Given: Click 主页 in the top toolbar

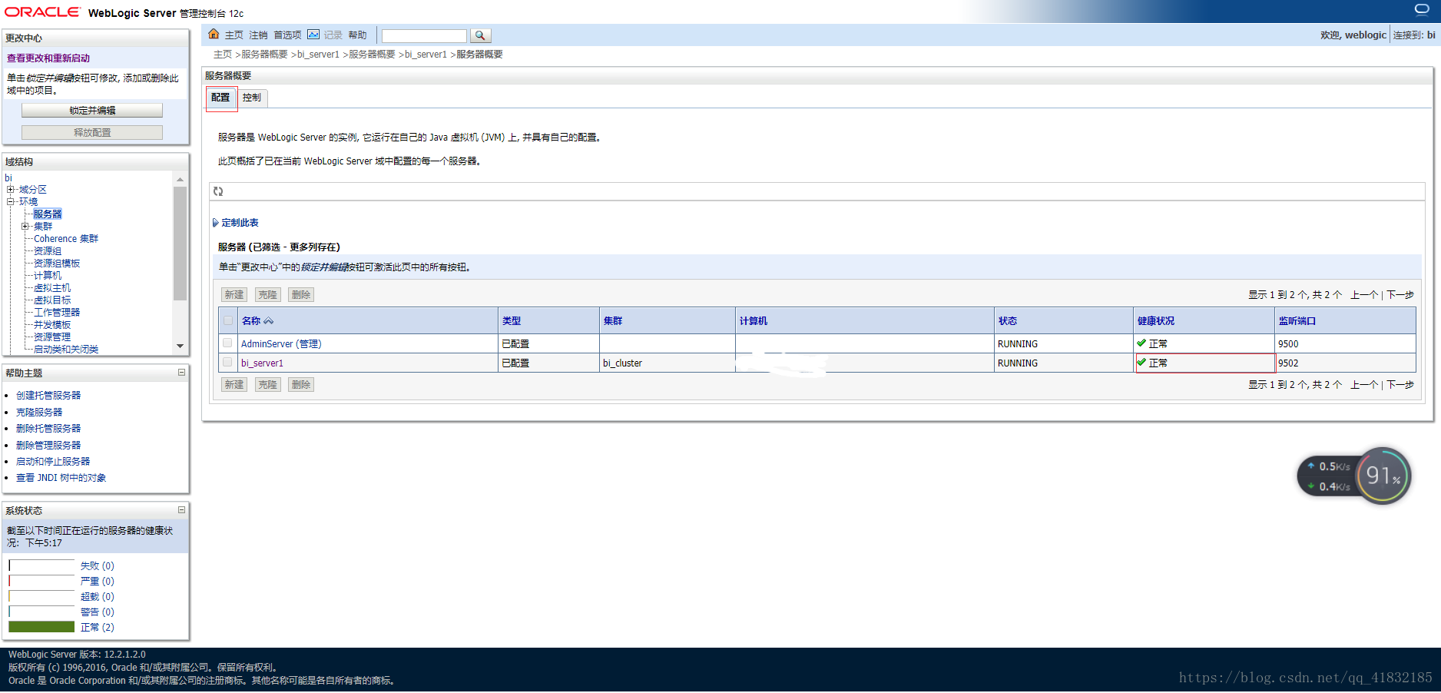Looking at the screenshot, I should (234, 35).
